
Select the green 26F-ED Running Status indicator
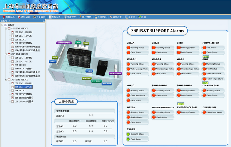(x=128, y=134)
